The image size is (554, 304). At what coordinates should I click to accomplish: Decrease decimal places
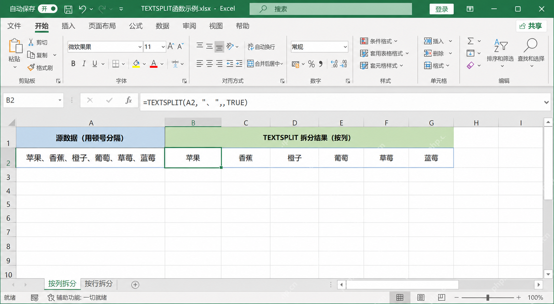344,64
